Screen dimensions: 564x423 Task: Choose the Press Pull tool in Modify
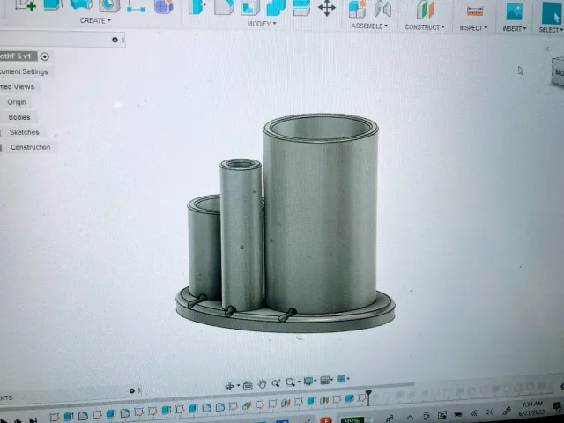click(197, 7)
